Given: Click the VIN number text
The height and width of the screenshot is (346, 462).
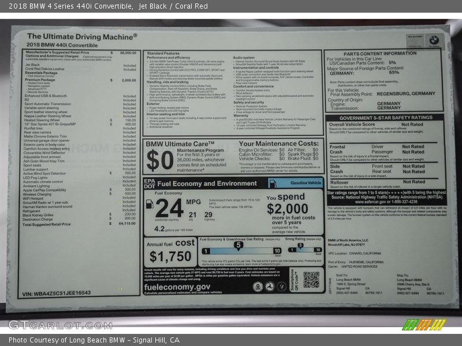Looking at the screenshot, I should [56, 294].
